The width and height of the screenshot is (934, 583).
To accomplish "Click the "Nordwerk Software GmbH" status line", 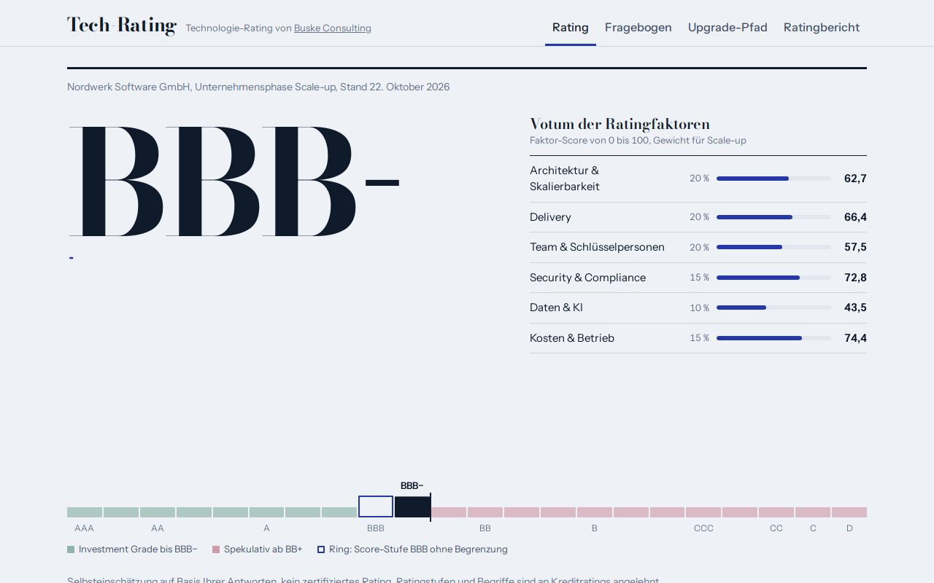I will pyautogui.click(x=258, y=87).
